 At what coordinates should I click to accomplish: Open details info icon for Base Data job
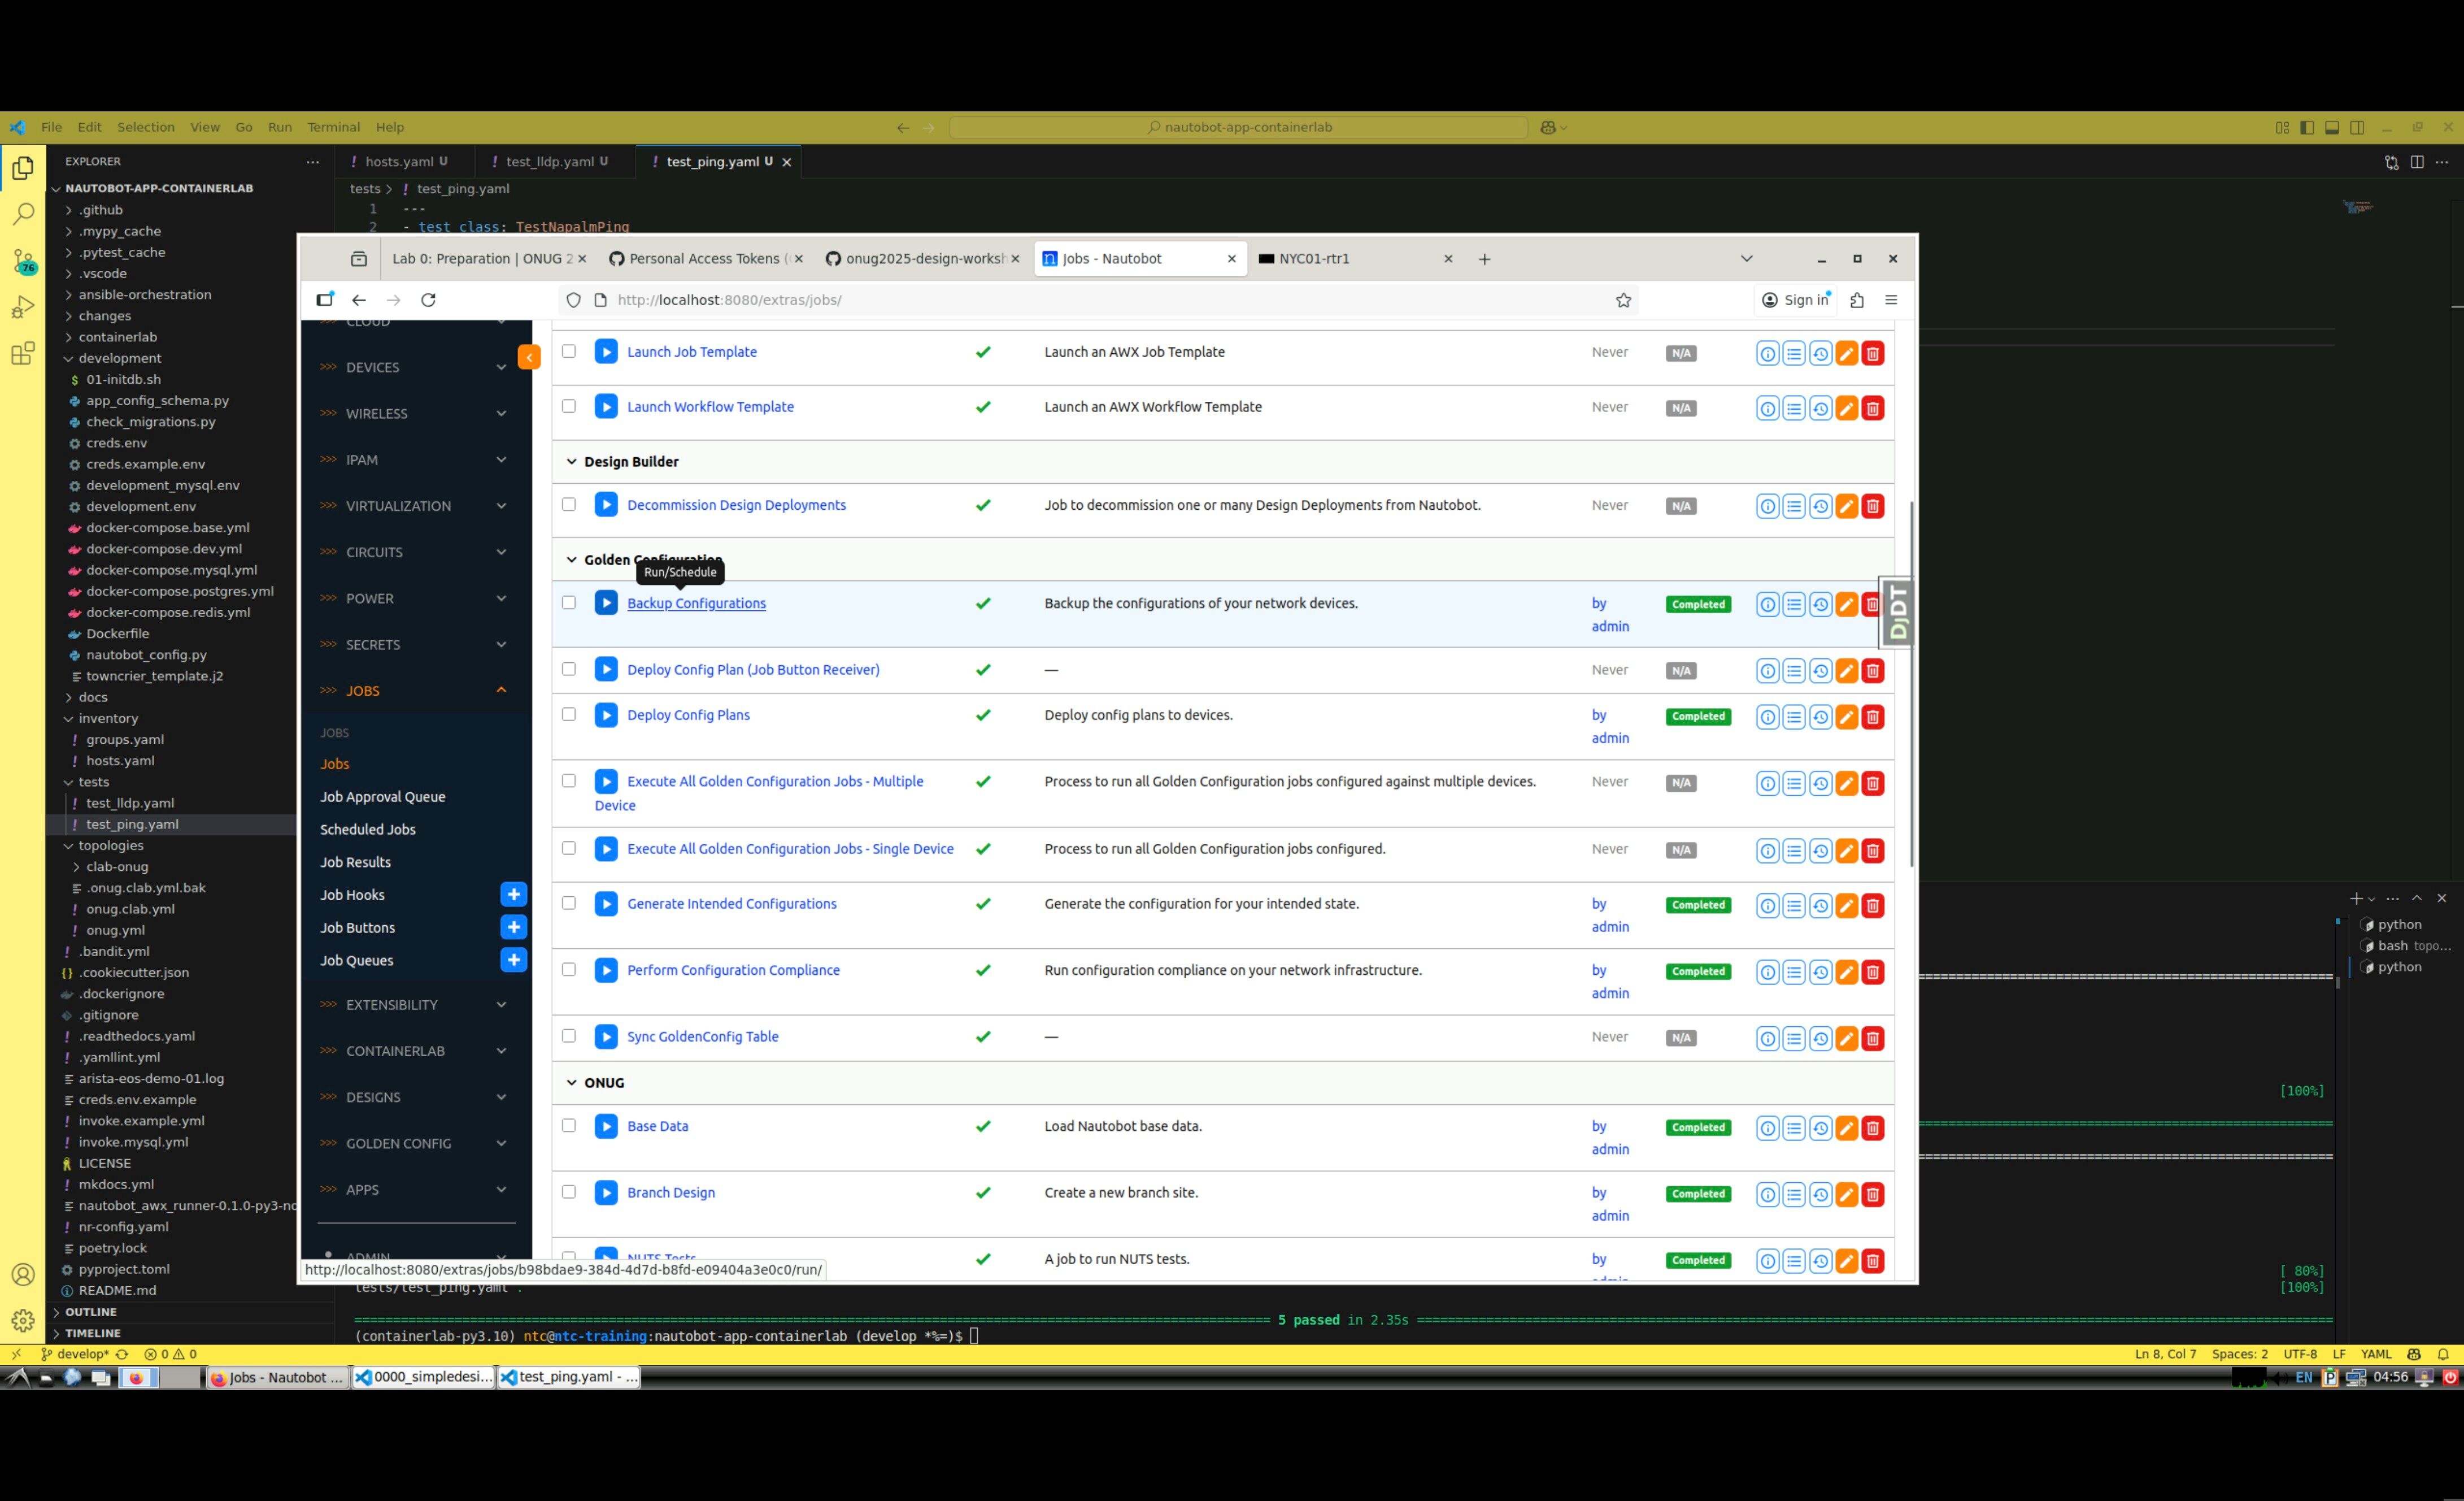click(x=1767, y=1128)
